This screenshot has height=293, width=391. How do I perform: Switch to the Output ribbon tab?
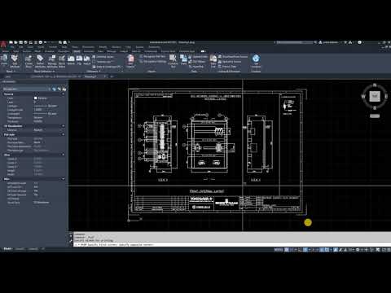click(124, 51)
